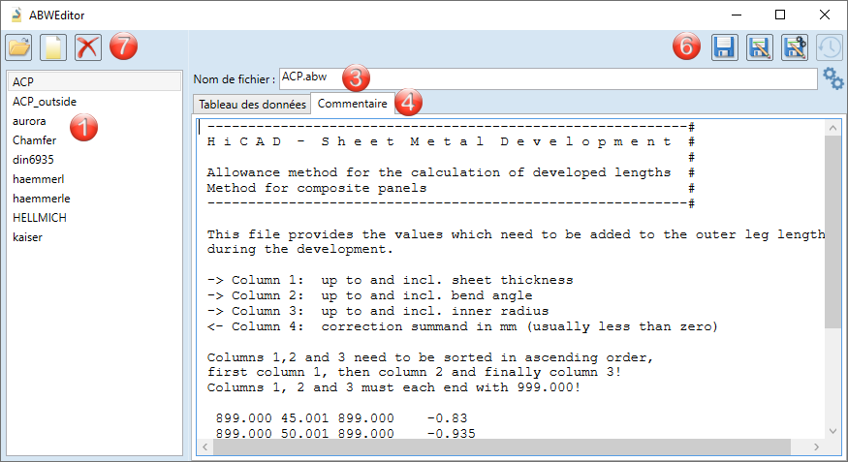
Task: Click the vertical scrollbar down arrow
Action: pos(832,431)
